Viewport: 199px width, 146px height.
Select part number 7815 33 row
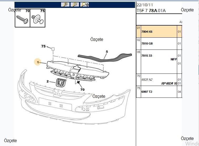[x=159, y=62]
